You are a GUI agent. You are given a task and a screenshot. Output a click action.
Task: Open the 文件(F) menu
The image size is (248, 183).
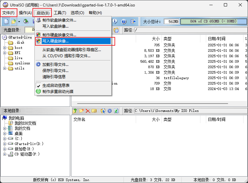tap(8, 13)
